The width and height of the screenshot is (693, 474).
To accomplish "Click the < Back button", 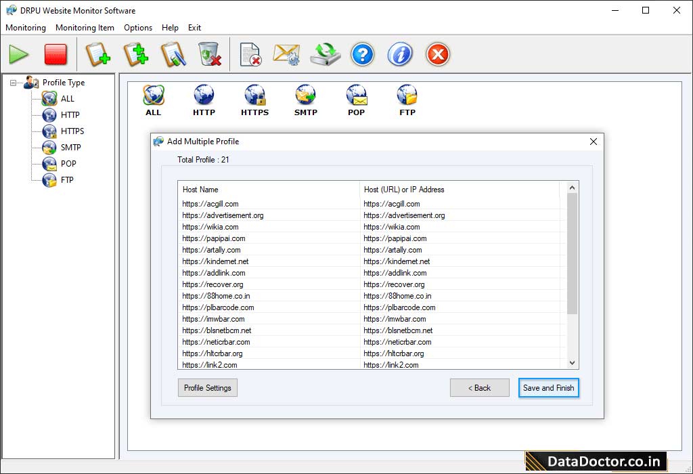I will [480, 388].
